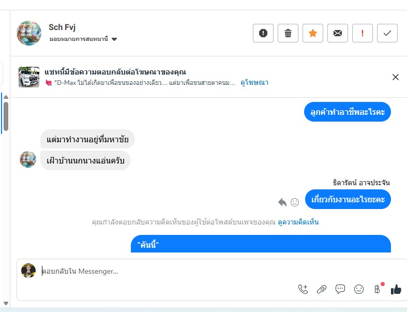Open the ดูโฆษณา ad link
407x312 pixels.
(x=254, y=82)
